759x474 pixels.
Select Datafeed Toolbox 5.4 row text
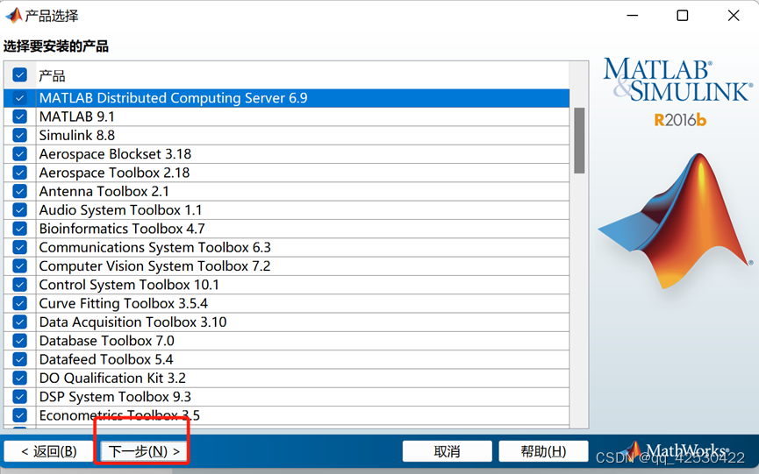tap(106, 359)
